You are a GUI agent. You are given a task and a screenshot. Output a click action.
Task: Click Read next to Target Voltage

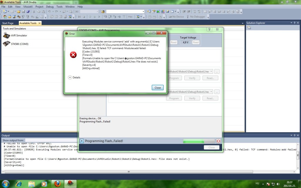[196, 42]
